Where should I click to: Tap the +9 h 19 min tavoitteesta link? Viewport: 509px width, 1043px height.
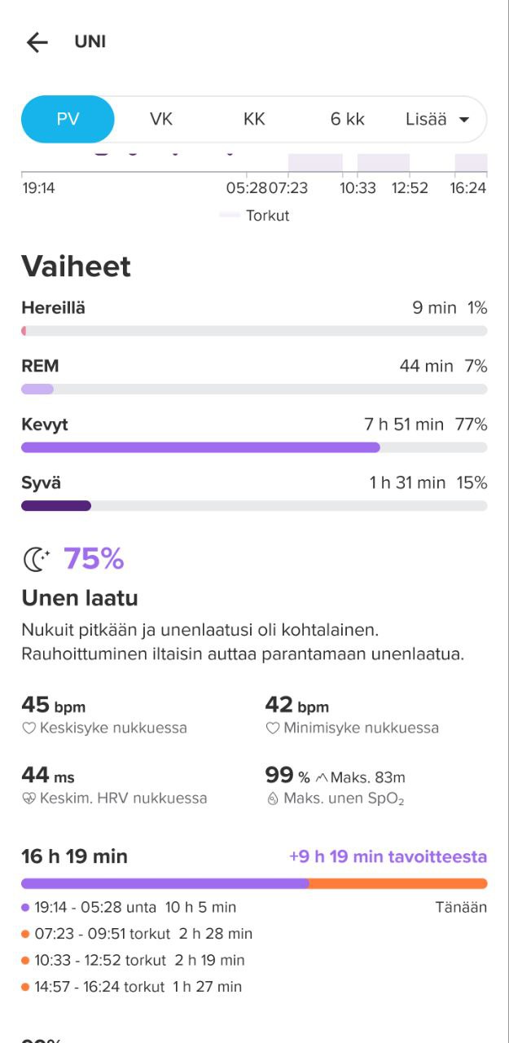pyautogui.click(x=388, y=856)
